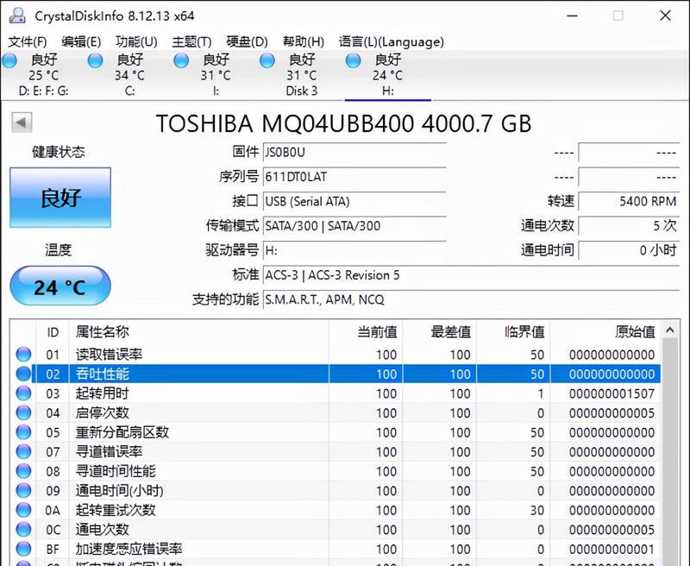Viewport: 690px width, 566px height.
Task: Click the TOSHIBA MQ04UBB400 4000.7 GB title
Action: pos(343,123)
